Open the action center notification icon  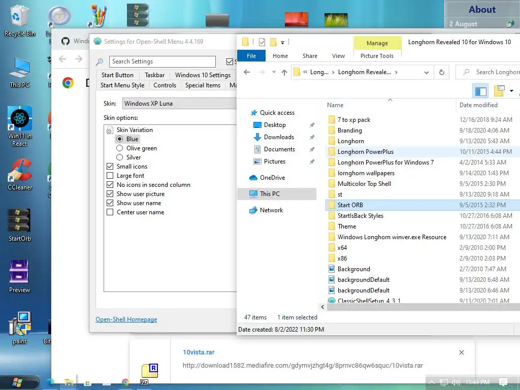(503, 382)
